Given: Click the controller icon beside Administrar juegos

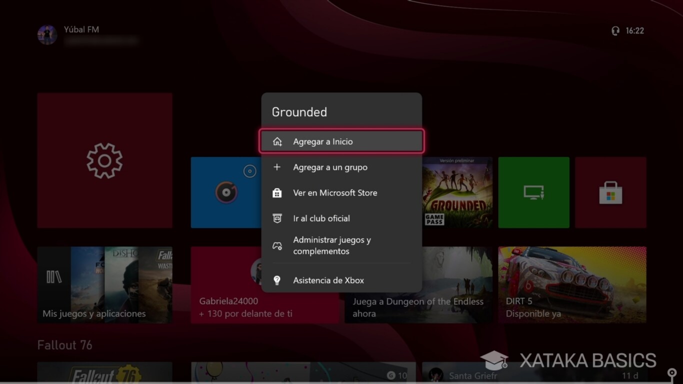Looking at the screenshot, I should (277, 245).
